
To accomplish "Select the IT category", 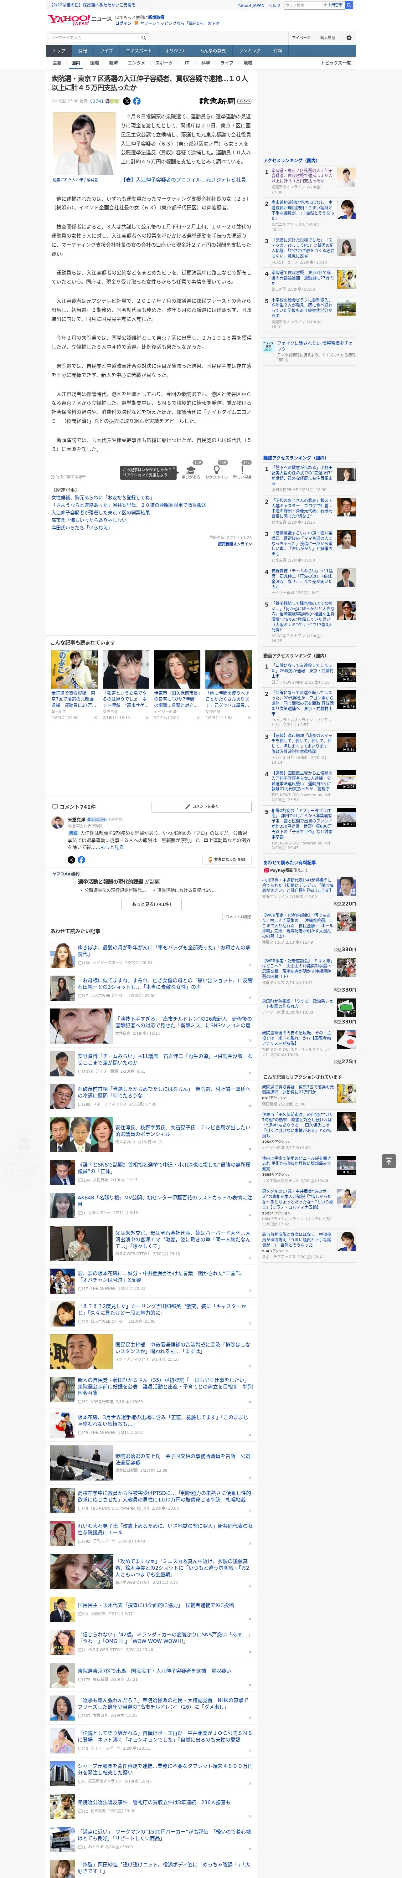I will [x=187, y=64].
